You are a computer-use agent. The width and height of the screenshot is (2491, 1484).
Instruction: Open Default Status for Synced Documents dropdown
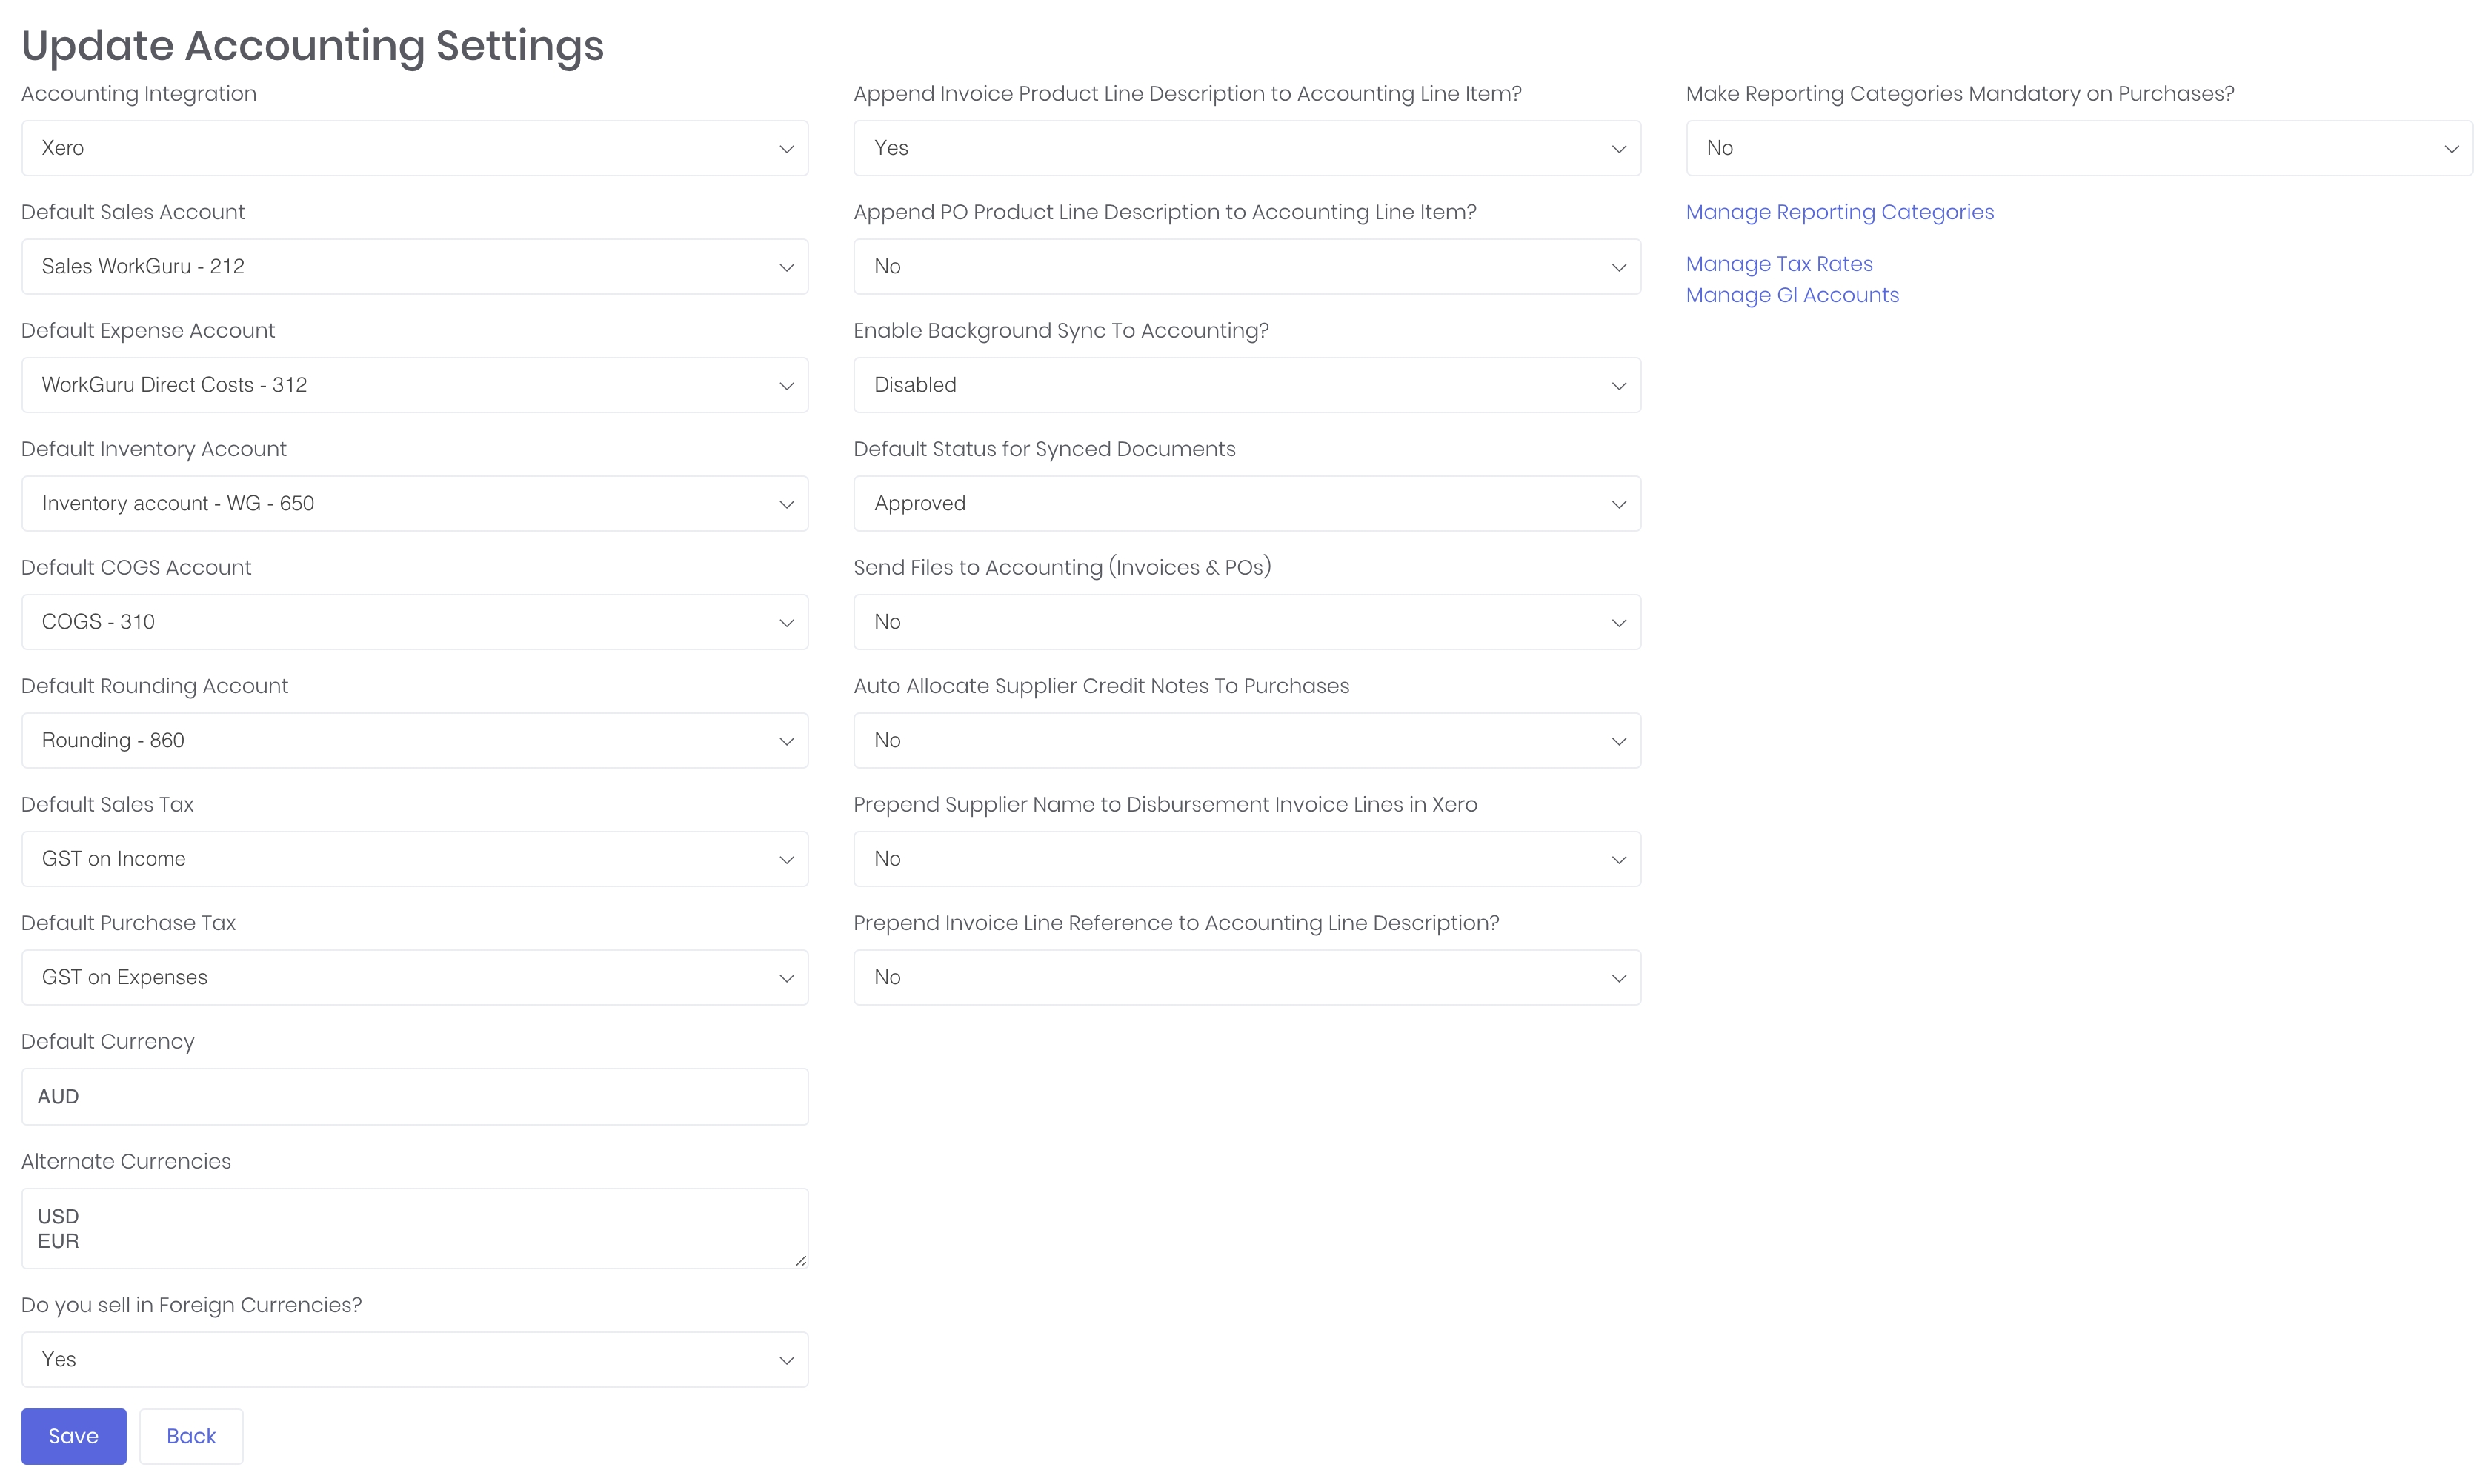click(1246, 503)
